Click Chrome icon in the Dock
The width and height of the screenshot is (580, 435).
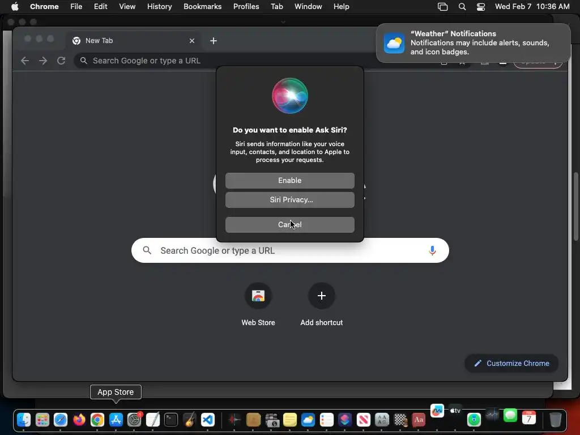pos(97,420)
